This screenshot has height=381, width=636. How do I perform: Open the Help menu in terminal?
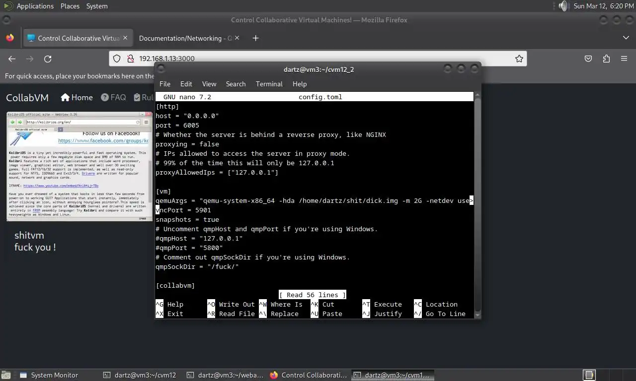click(x=300, y=84)
